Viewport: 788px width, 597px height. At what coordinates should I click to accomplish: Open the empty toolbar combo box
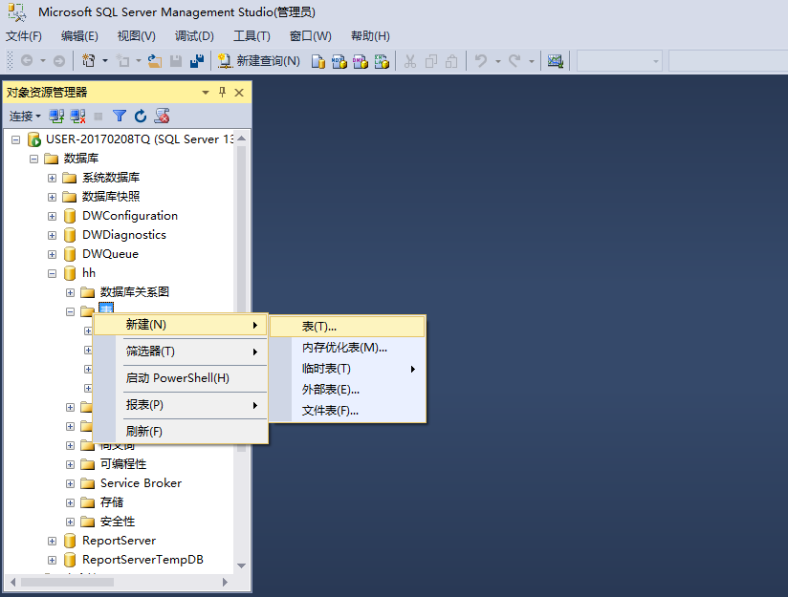619,61
